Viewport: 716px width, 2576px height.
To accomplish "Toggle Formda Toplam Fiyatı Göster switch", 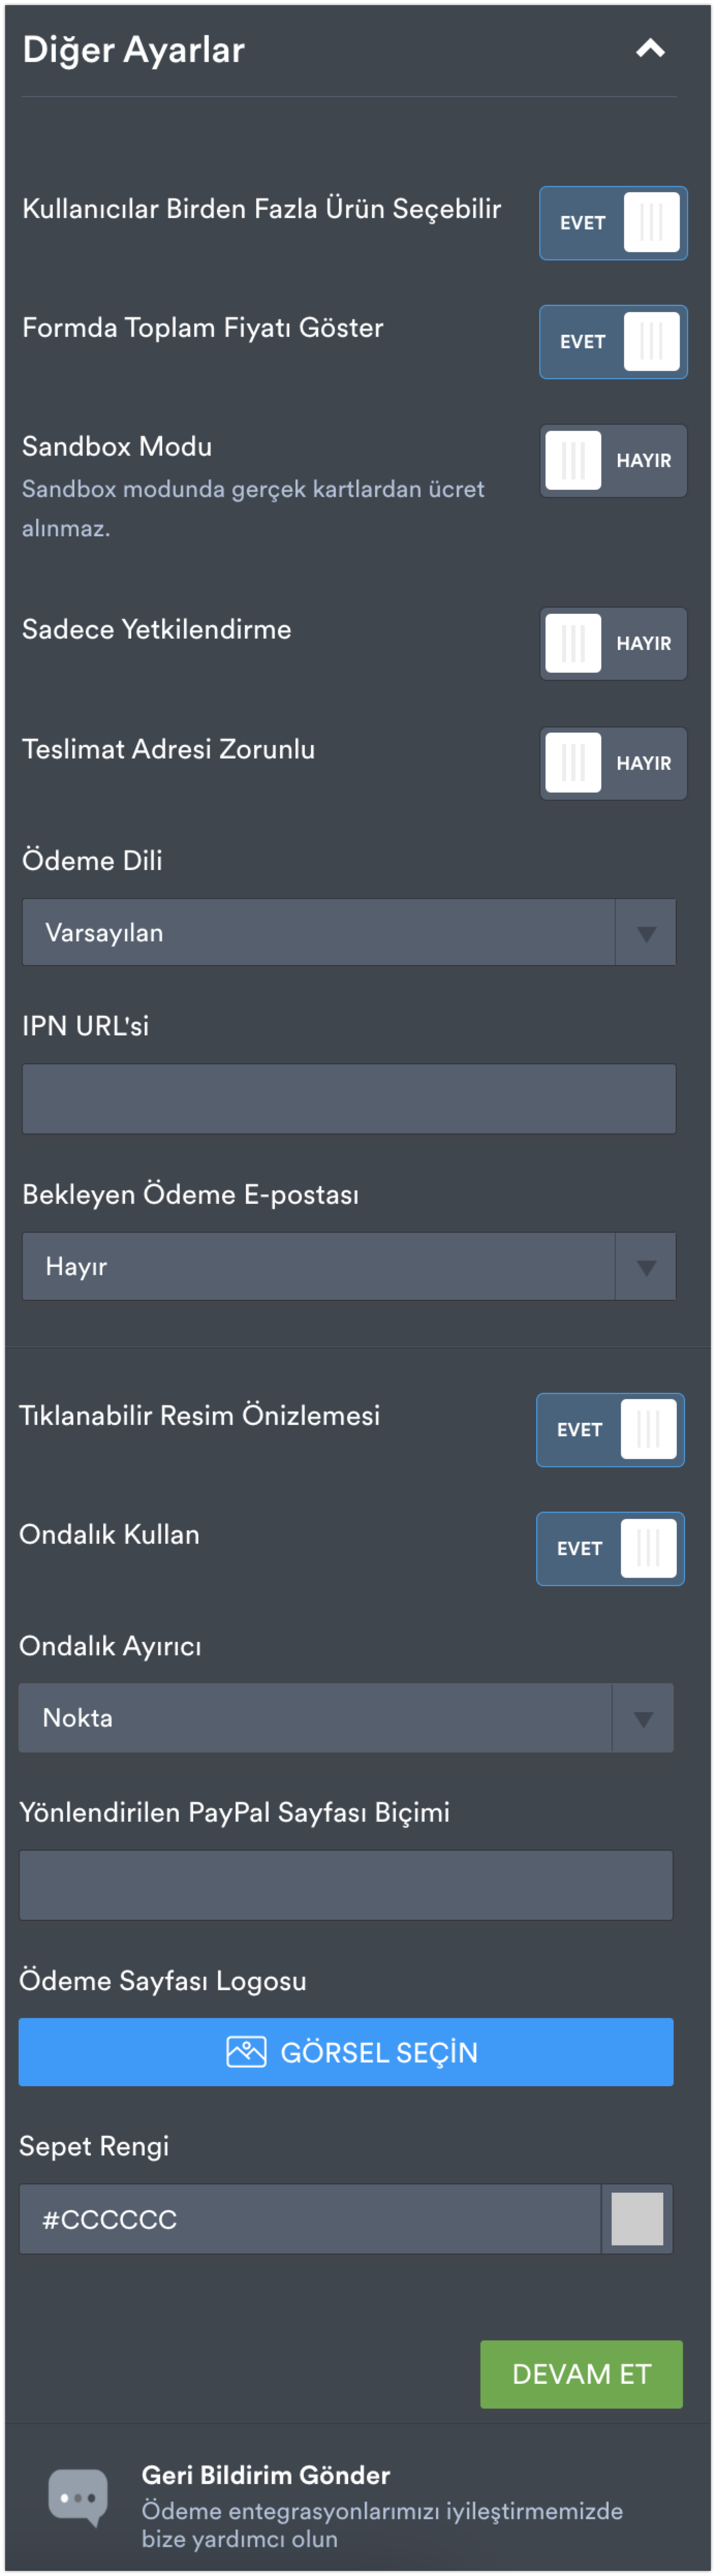I will coord(612,342).
